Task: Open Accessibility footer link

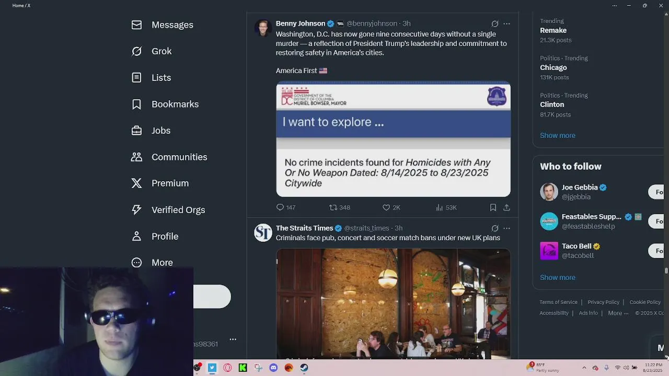Action: pos(554,313)
